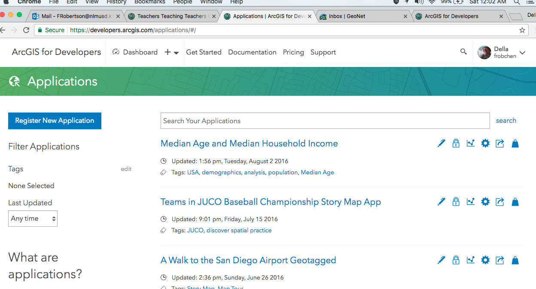Click edit next to Tags filter

[x=126, y=169]
